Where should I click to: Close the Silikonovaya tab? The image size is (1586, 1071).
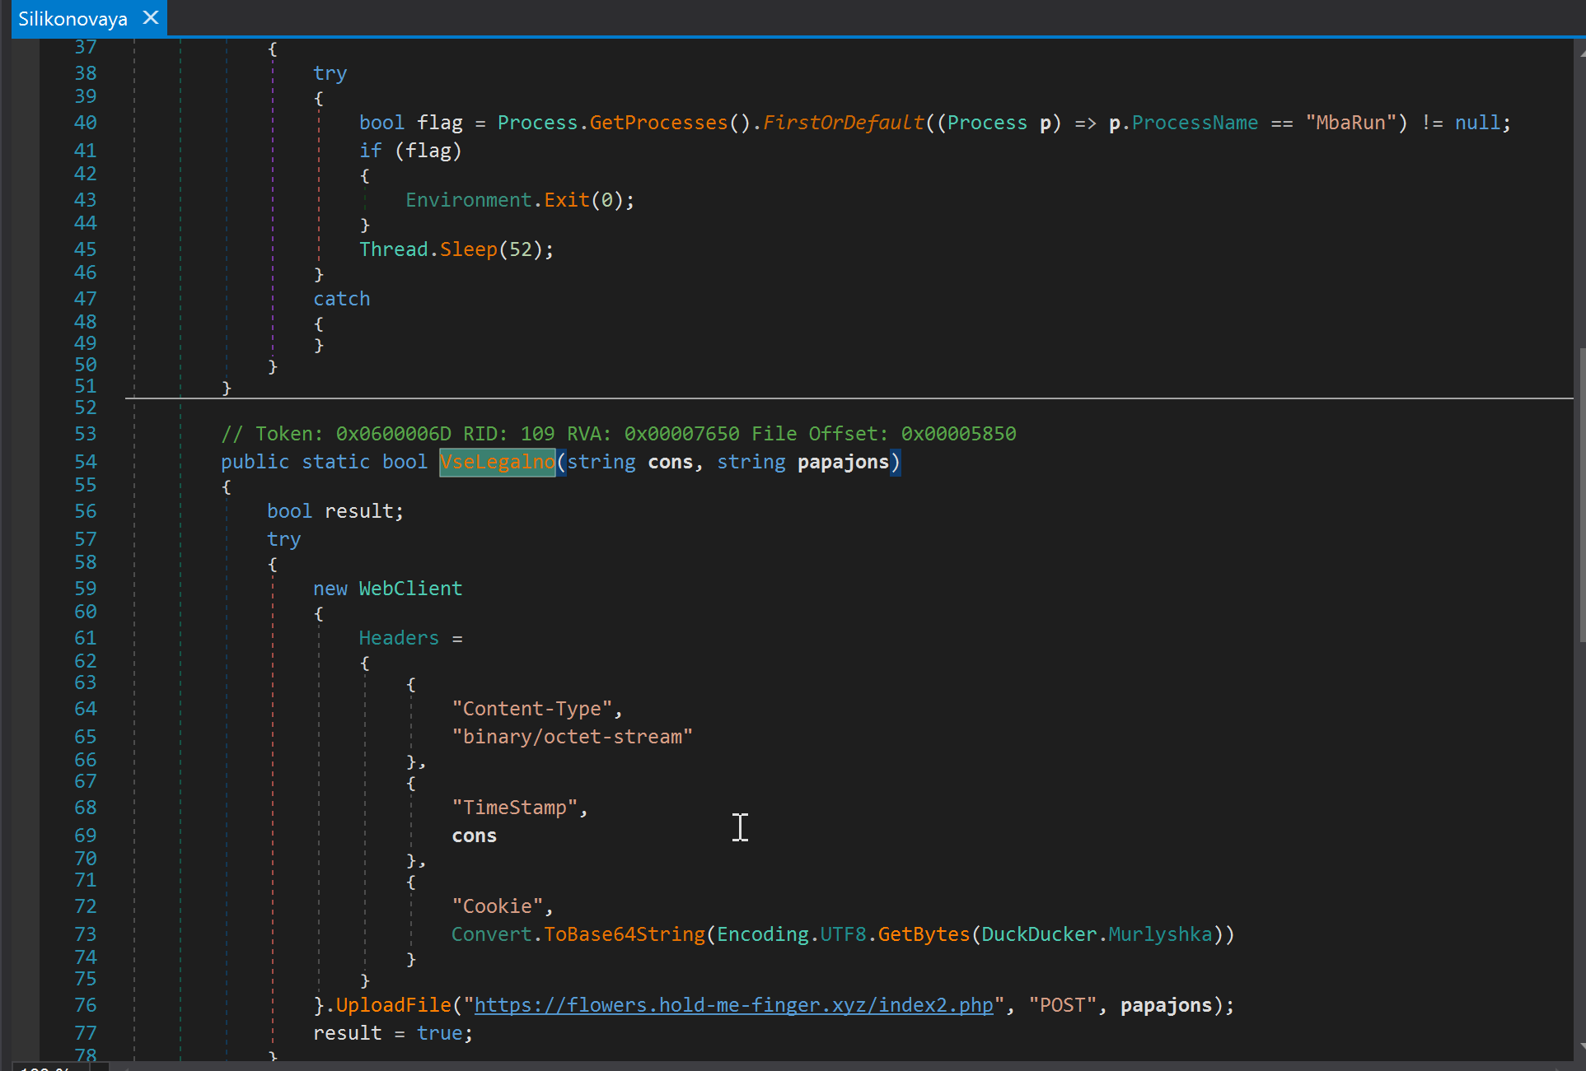150,17
